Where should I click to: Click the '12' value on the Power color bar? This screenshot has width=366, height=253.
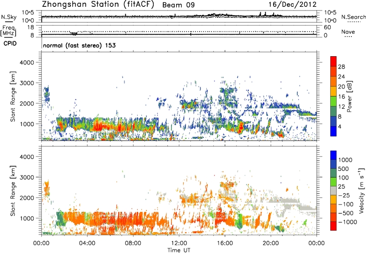(x=341, y=107)
